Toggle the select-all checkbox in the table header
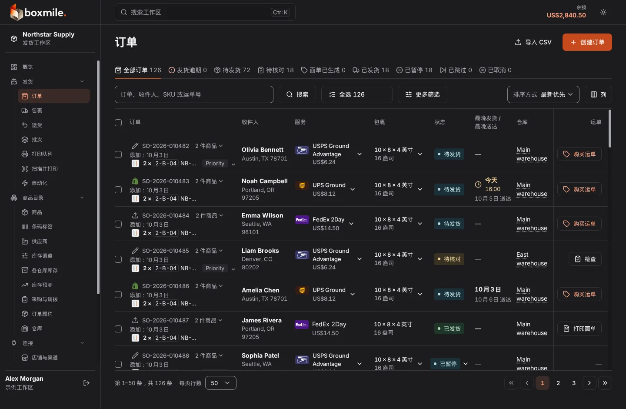 (x=118, y=123)
